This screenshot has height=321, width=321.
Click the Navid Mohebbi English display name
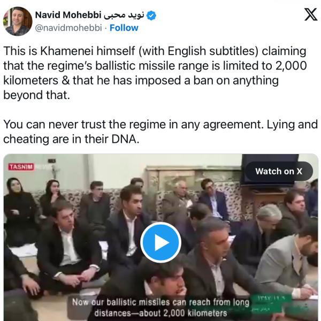click(68, 16)
